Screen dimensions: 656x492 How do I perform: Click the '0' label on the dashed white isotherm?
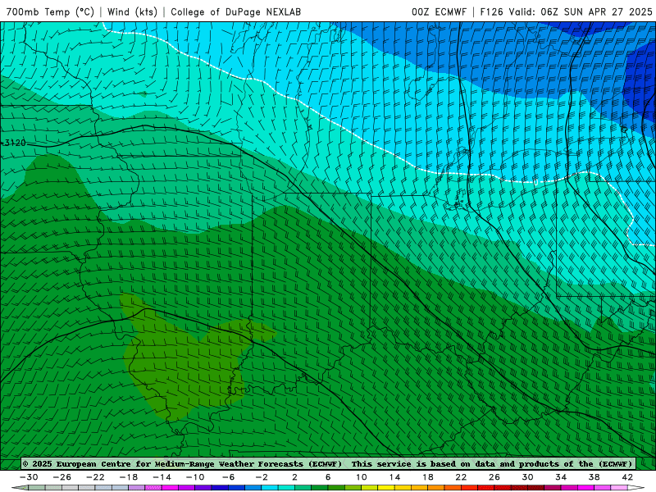(x=535, y=182)
